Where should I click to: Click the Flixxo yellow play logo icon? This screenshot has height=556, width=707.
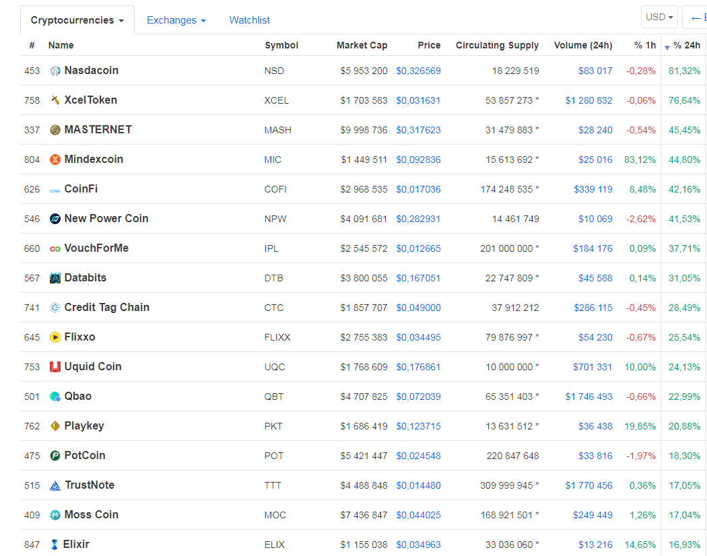(55, 337)
